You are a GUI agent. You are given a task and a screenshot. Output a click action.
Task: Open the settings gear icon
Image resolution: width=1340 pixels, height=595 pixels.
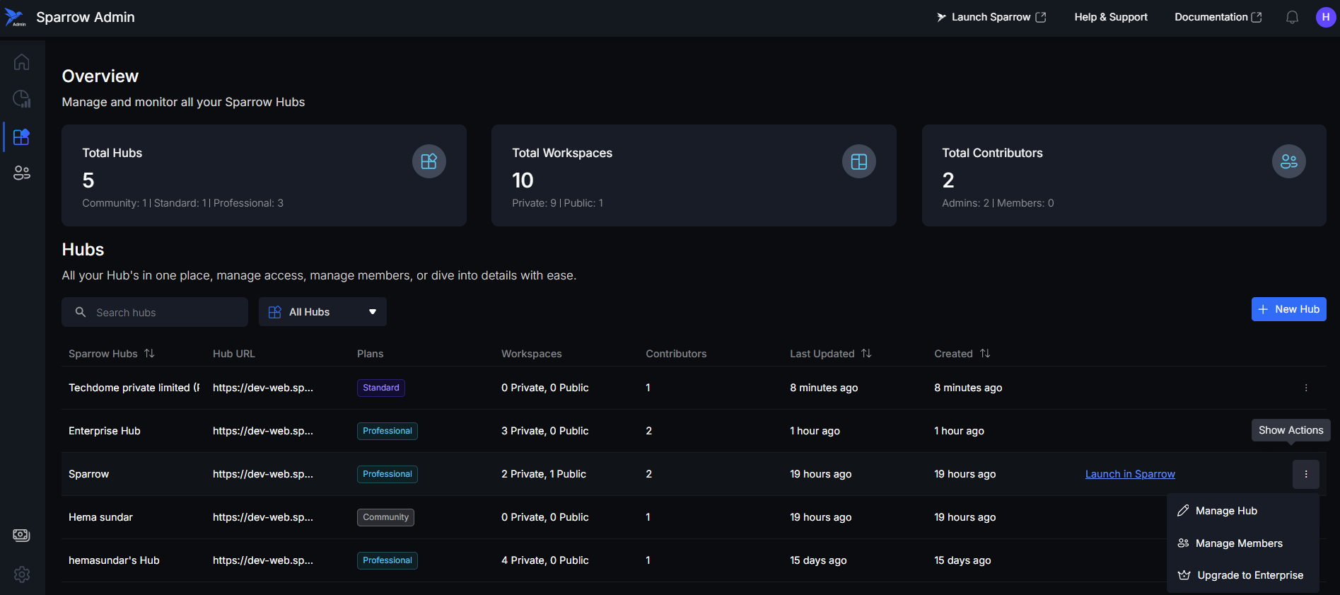coord(21,574)
